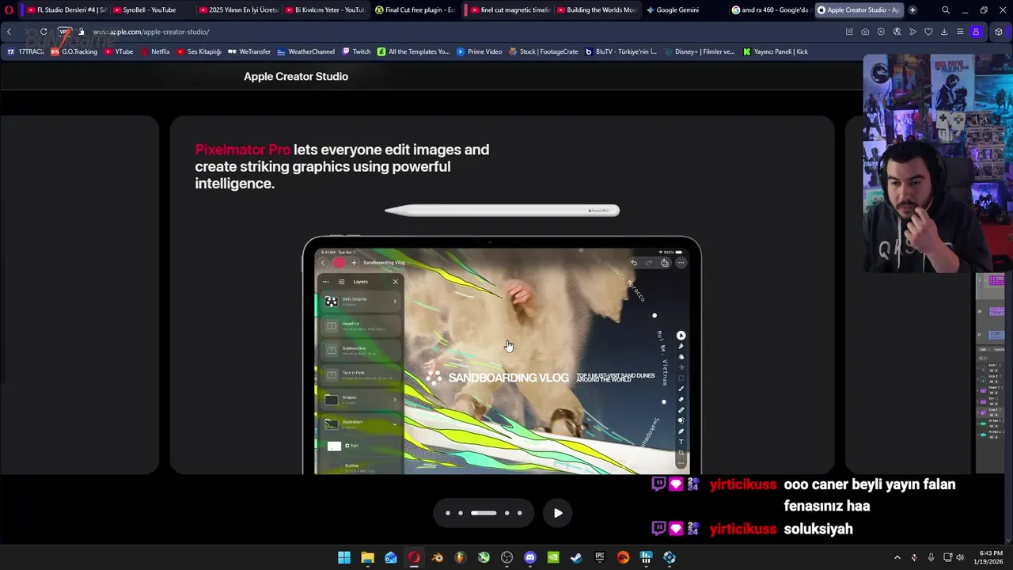The height and width of the screenshot is (570, 1013).
Task: Switch to the 2025 Yılının En İyi tab
Action: (x=241, y=10)
